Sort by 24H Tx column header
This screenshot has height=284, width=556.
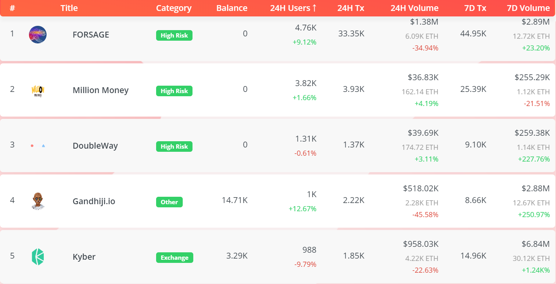(x=351, y=8)
